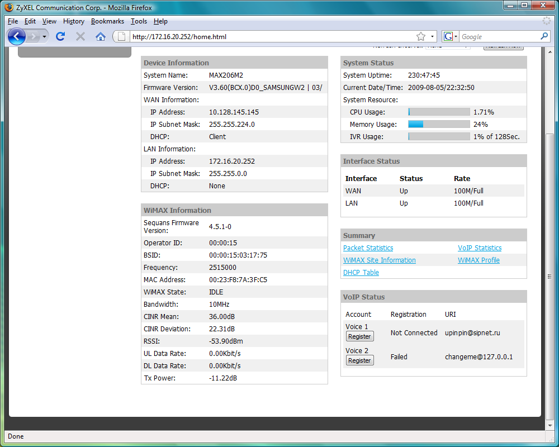Reload the current page
Screen dimensions: 559x447
pos(60,36)
